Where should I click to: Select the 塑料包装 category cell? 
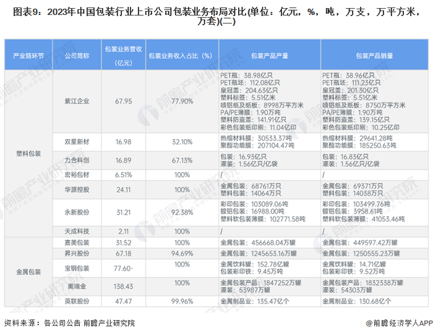point(28,154)
